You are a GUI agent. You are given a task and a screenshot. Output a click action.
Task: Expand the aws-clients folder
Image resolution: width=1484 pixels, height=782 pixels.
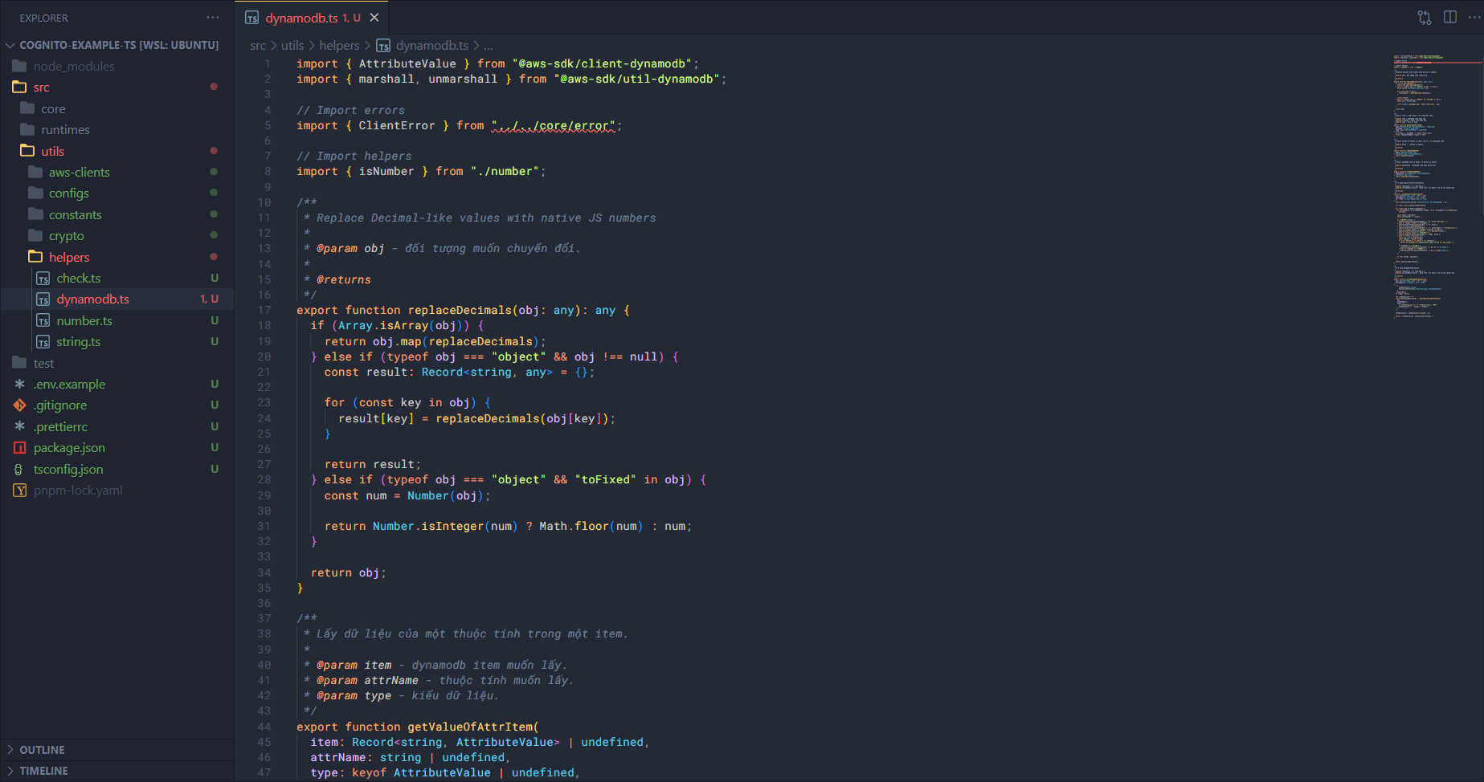click(x=79, y=173)
